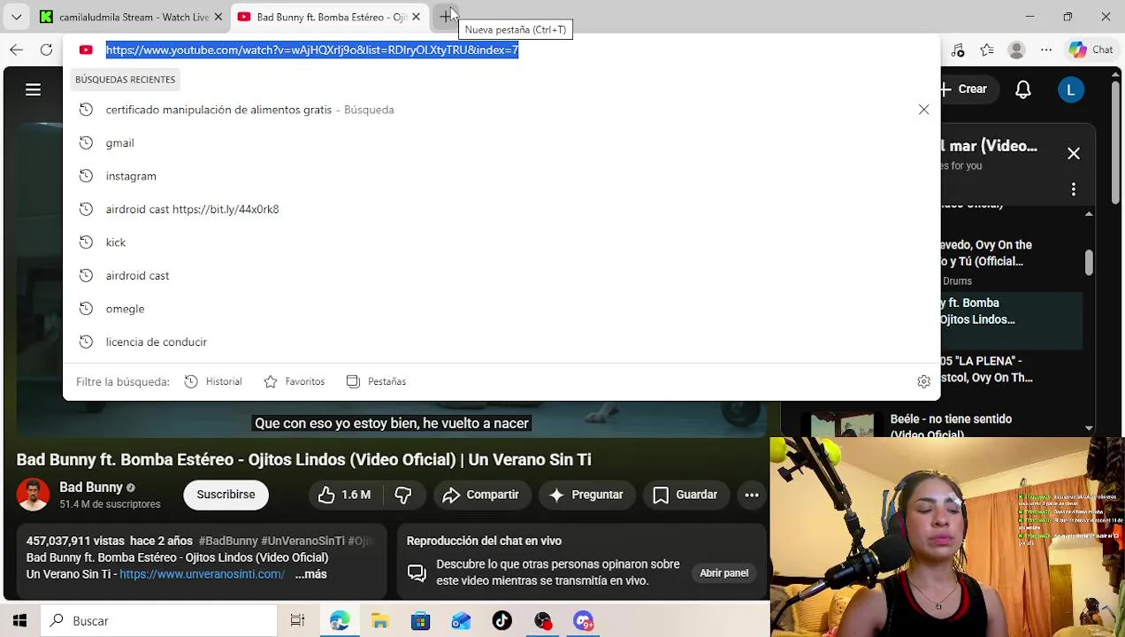Reload the page with refresh icon

point(46,50)
